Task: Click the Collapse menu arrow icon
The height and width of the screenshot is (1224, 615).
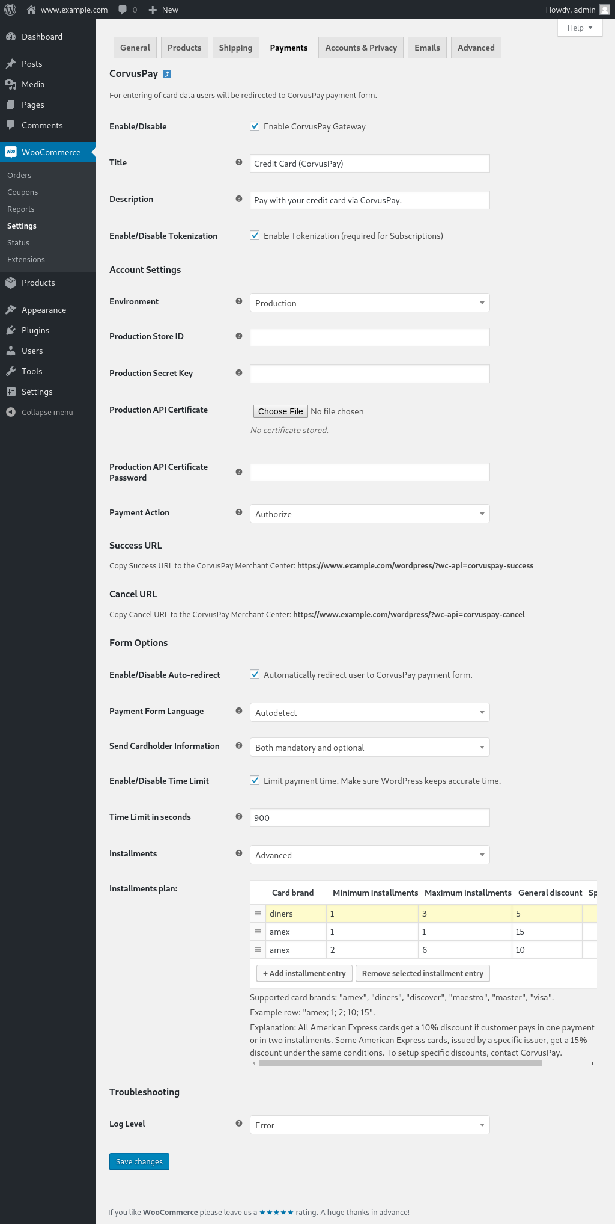Action: coord(11,412)
